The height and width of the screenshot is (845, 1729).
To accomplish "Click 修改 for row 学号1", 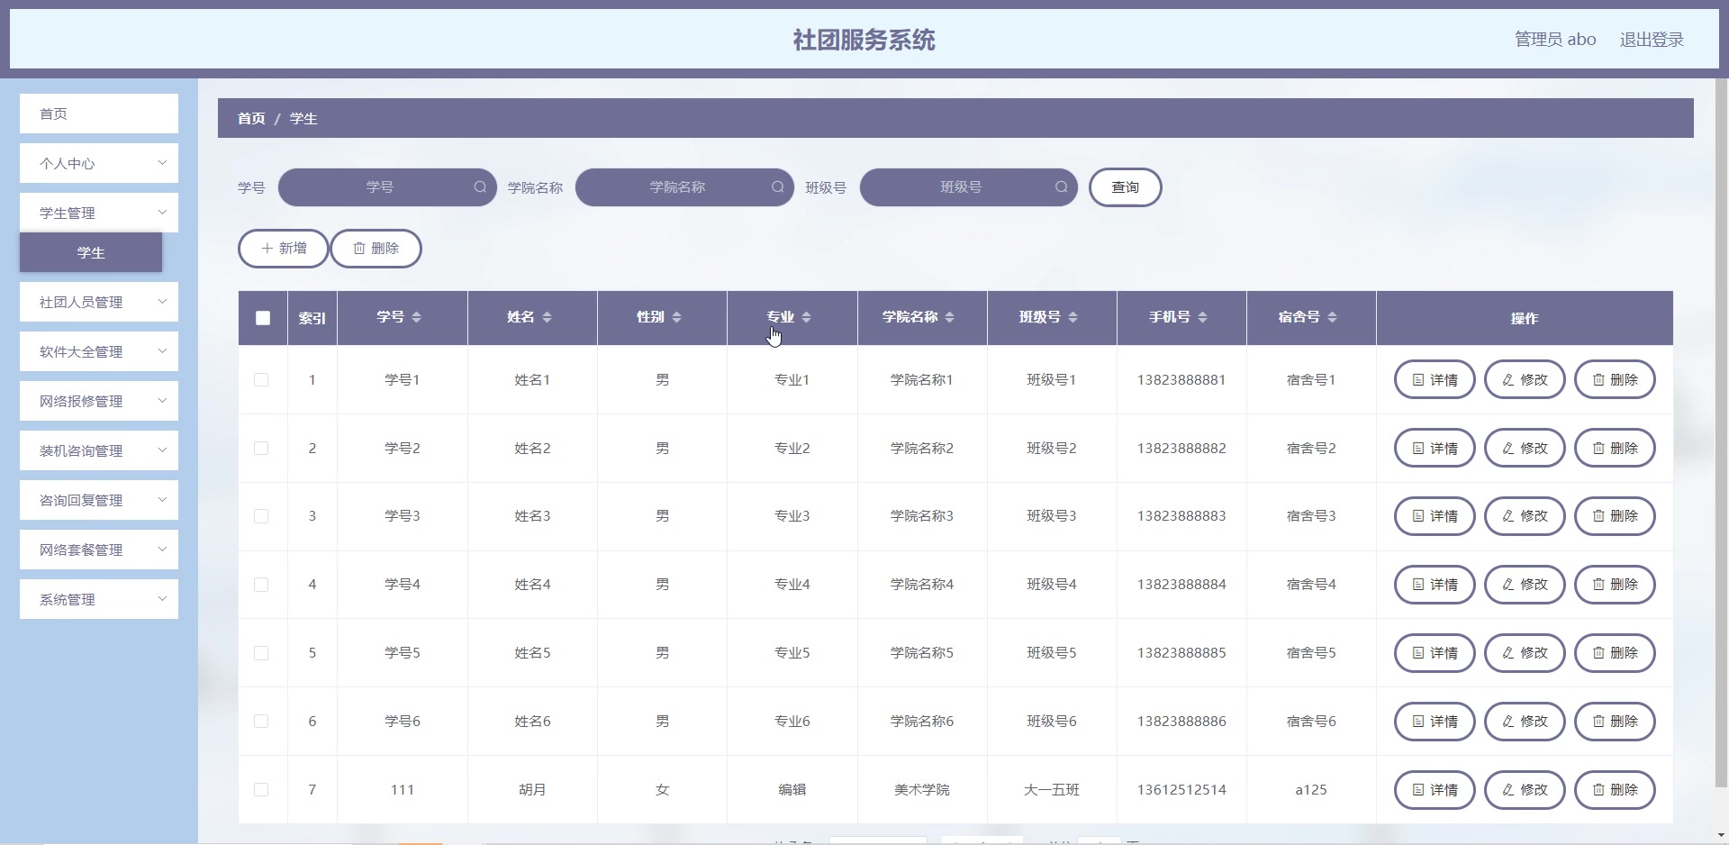I will (x=1525, y=380).
